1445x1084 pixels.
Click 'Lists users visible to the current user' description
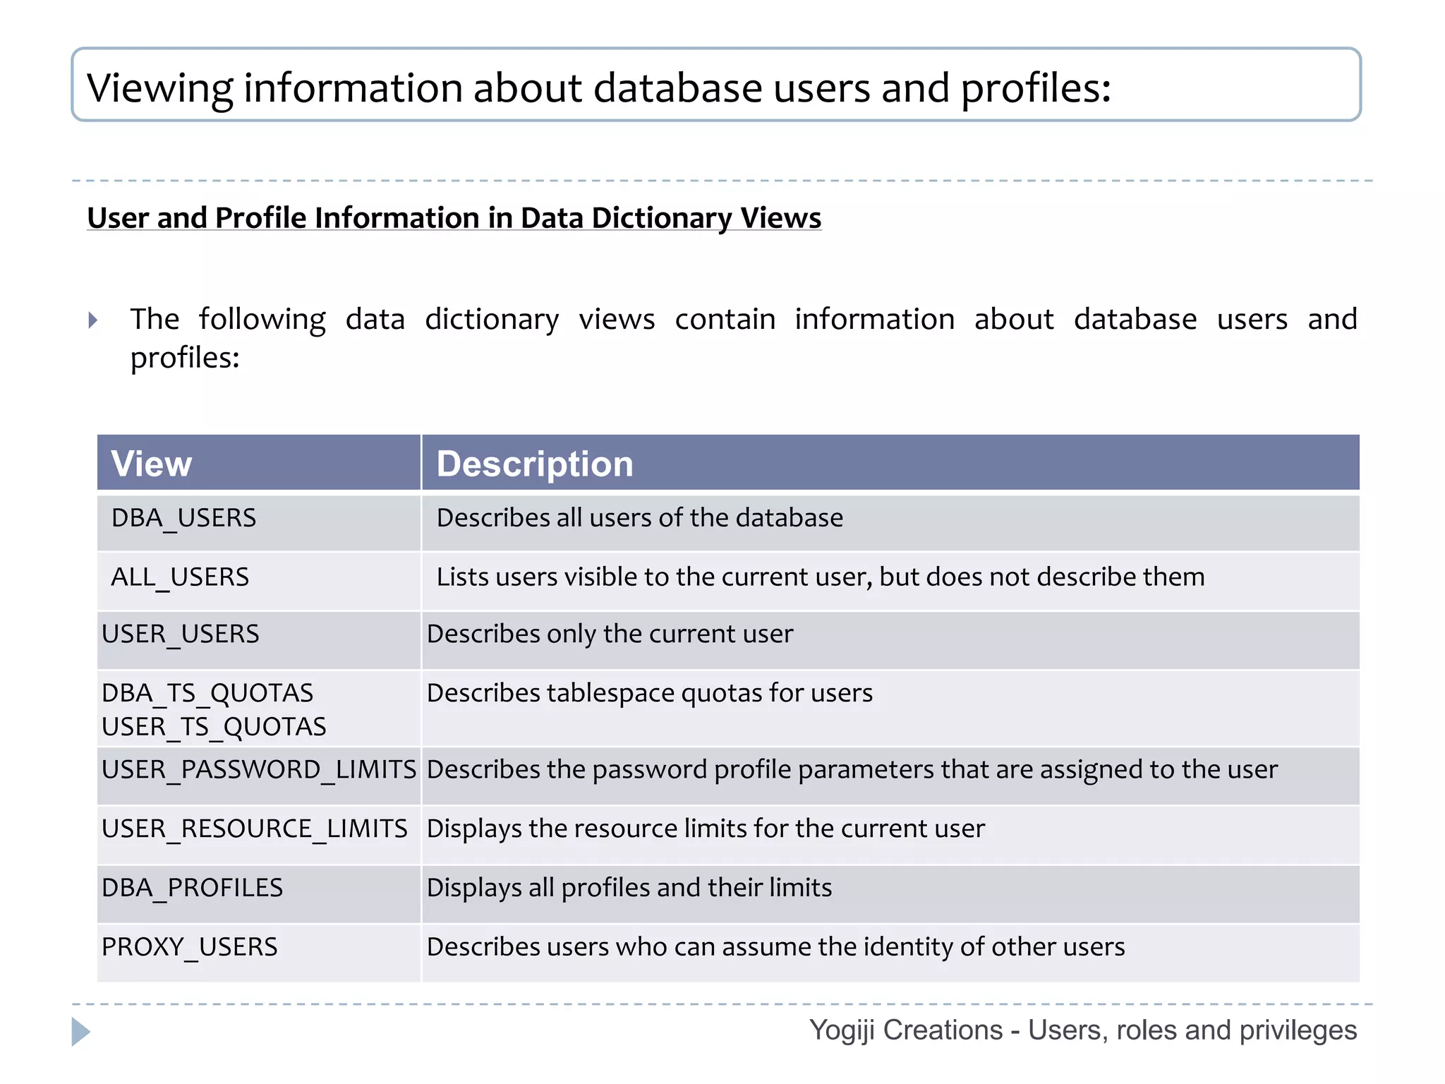[821, 577]
